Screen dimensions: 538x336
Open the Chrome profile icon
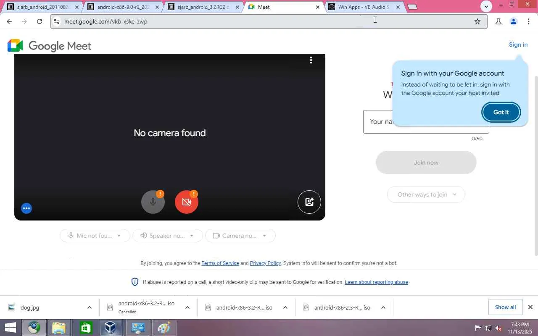point(514,21)
